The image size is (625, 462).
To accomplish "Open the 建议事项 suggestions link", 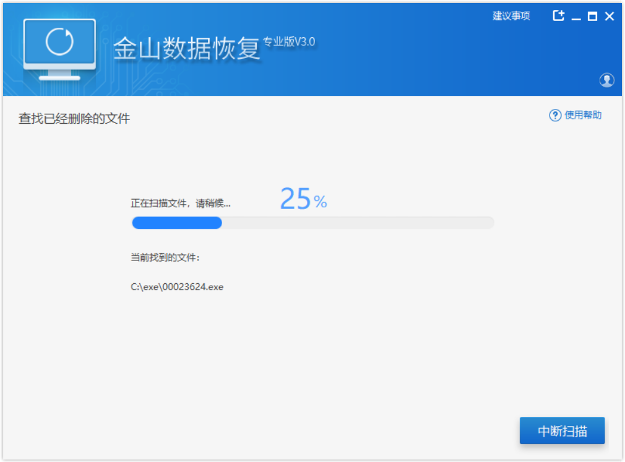I will 511,16.
